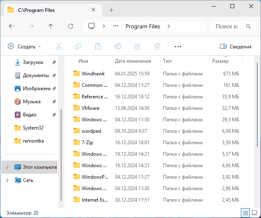Click the Windhawk folder icon
Image resolution: width=261 pixels, height=218 pixels.
[x=77, y=73]
